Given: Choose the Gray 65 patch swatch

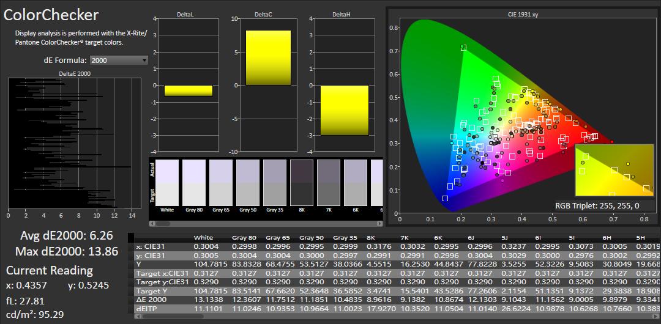Looking at the screenshot, I should (221, 182).
